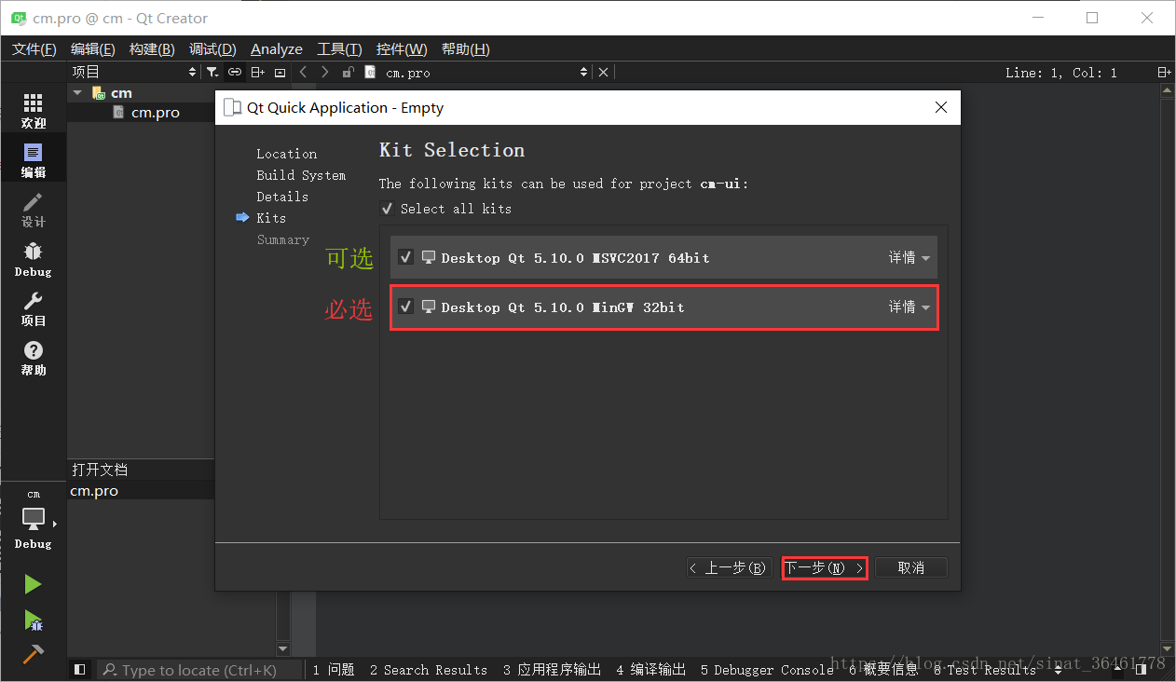Click down arrow of open documents scrollbar

pyautogui.click(x=283, y=648)
